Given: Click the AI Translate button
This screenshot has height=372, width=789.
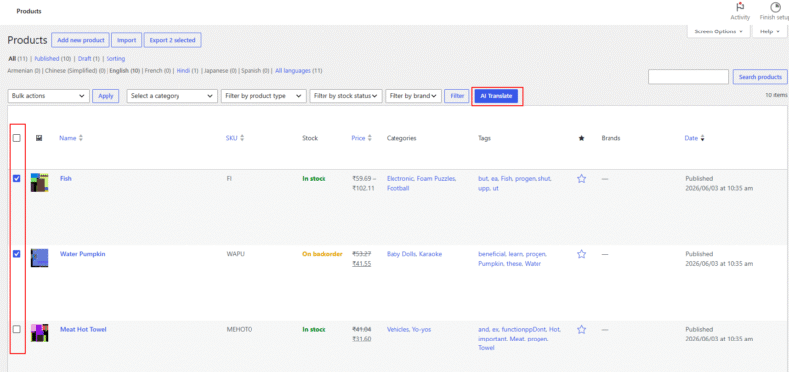Looking at the screenshot, I should tap(496, 96).
